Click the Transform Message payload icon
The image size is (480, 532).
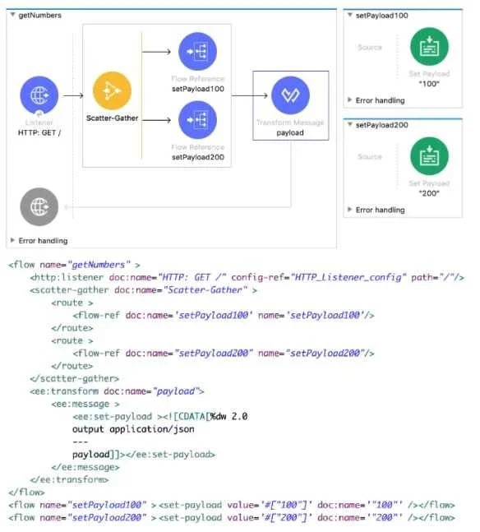290,95
